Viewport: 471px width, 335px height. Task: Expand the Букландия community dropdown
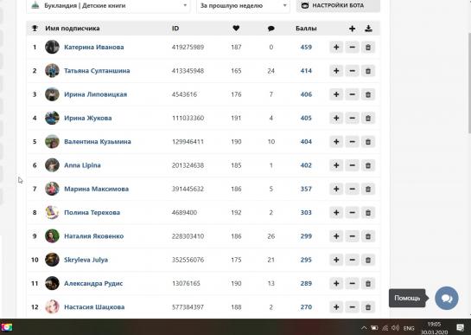[x=108, y=6]
